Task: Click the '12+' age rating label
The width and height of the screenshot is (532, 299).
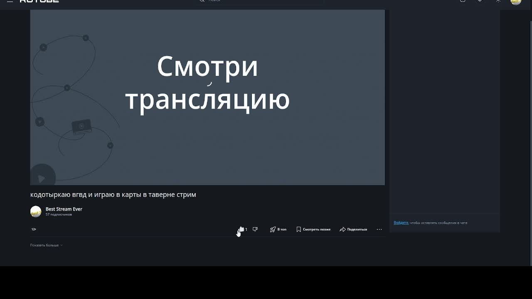Action: tap(34, 229)
